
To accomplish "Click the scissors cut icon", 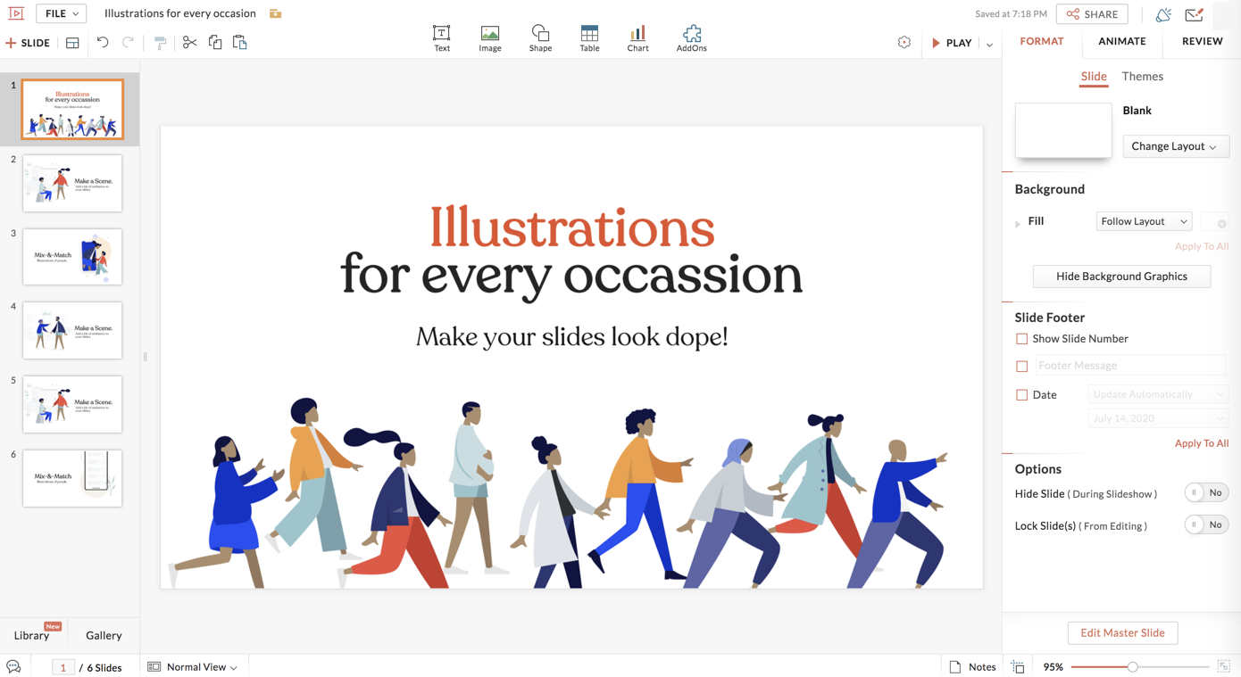I will [189, 43].
